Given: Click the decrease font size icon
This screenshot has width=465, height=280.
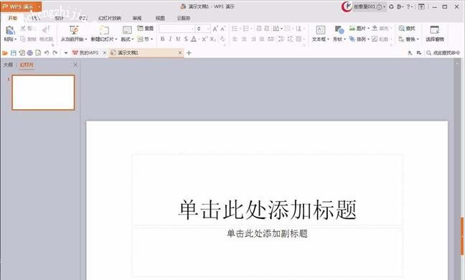Looking at the screenshot, I should pyautogui.click(x=223, y=29).
